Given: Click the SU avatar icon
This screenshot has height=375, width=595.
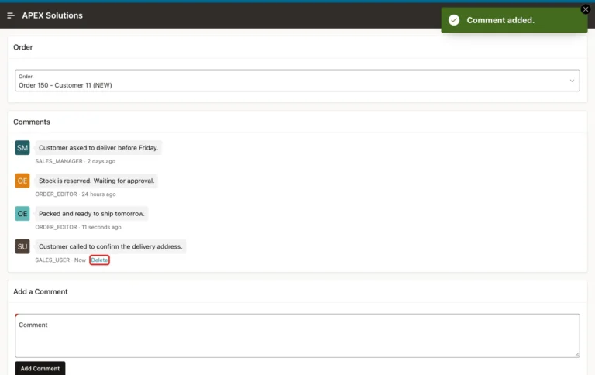Looking at the screenshot, I should click(x=22, y=246).
